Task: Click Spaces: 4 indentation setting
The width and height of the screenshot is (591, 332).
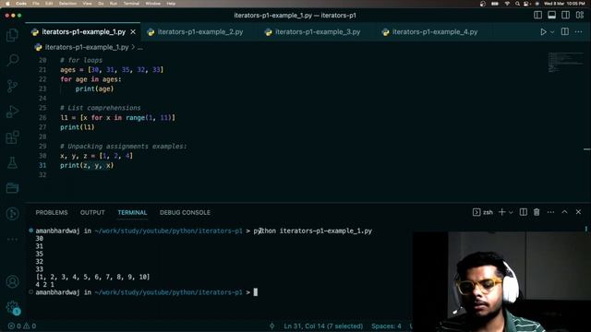Action: click(x=386, y=326)
